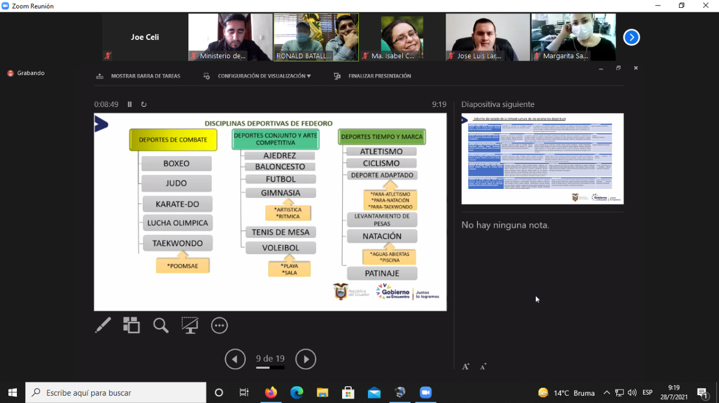Open the 9 de 19 slide counter
The height and width of the screenshot is (403, 719).
point(270,359)
